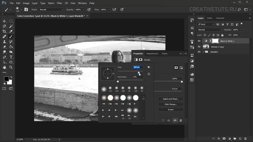Click the mask Feather value field

tap(177, 89)
